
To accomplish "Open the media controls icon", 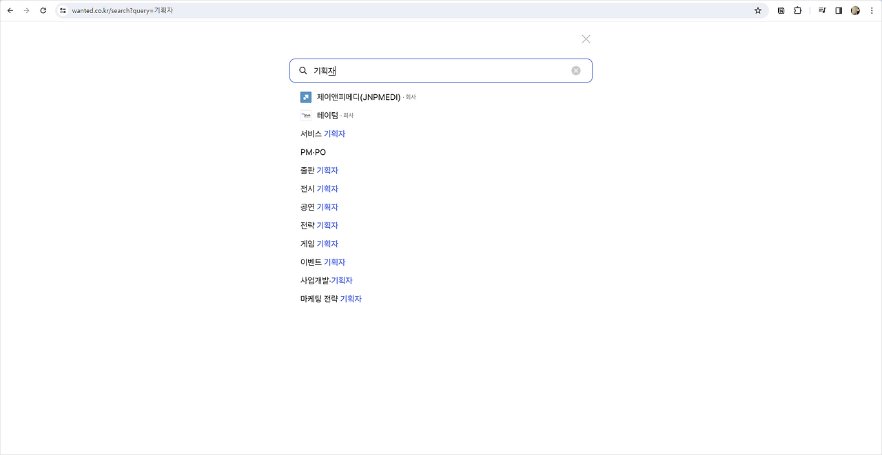I will click(822, 10).
